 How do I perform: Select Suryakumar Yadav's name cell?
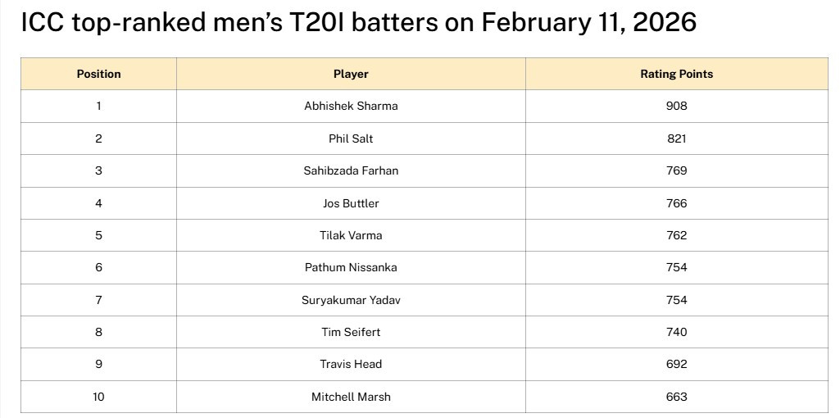(x=351, y=300)
